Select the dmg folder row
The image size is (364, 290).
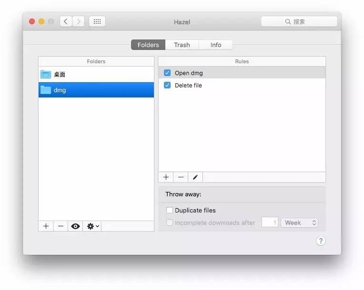(x=96, y=90)
